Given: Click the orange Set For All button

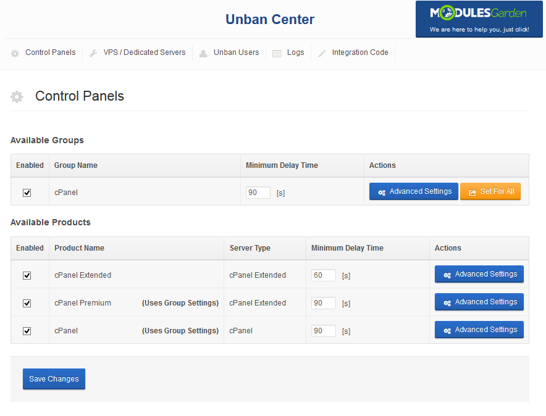Looking at the screenshot, I should pyautogui.click(x=490, y=191).
